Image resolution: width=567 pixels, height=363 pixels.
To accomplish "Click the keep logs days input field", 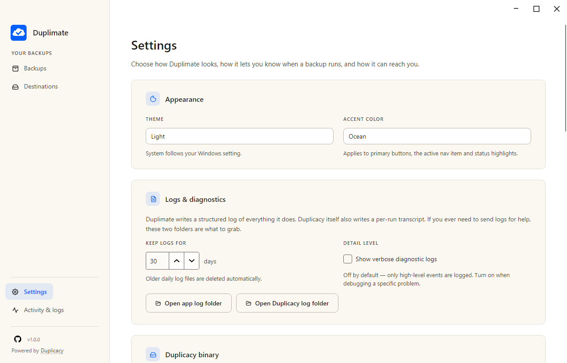I will pyautogui.click(x=157, y=261).
